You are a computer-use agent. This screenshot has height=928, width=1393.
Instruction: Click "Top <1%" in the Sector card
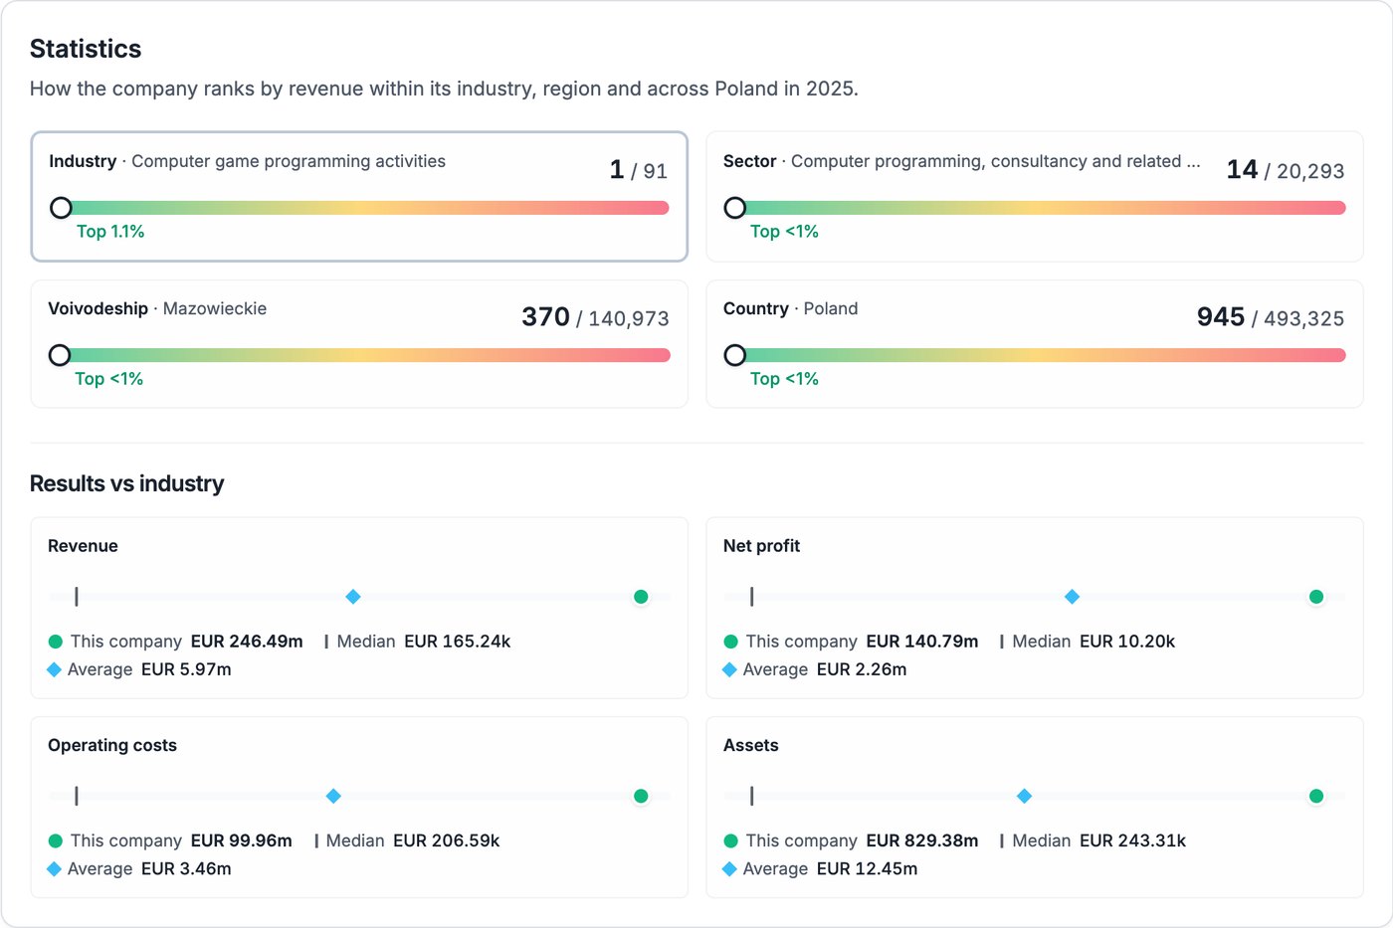tap(784, 232)
